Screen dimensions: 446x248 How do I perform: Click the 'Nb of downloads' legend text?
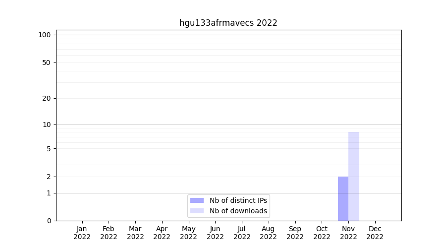238,211
